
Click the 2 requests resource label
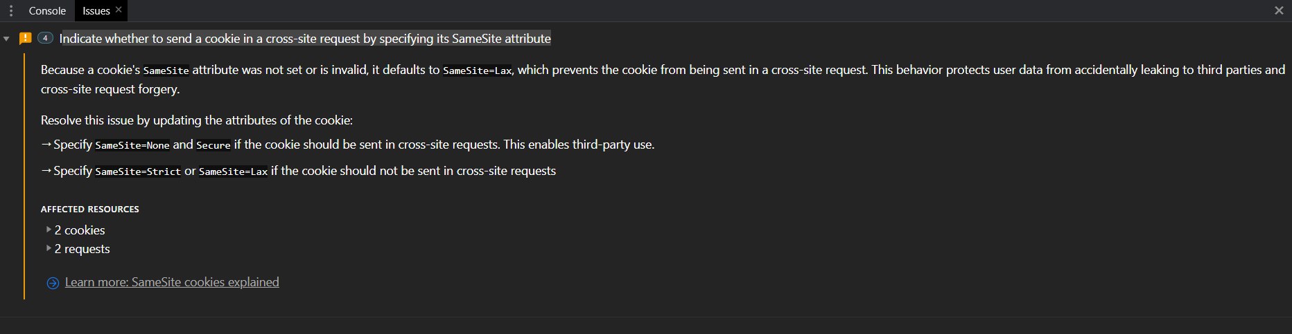point(82,249)
